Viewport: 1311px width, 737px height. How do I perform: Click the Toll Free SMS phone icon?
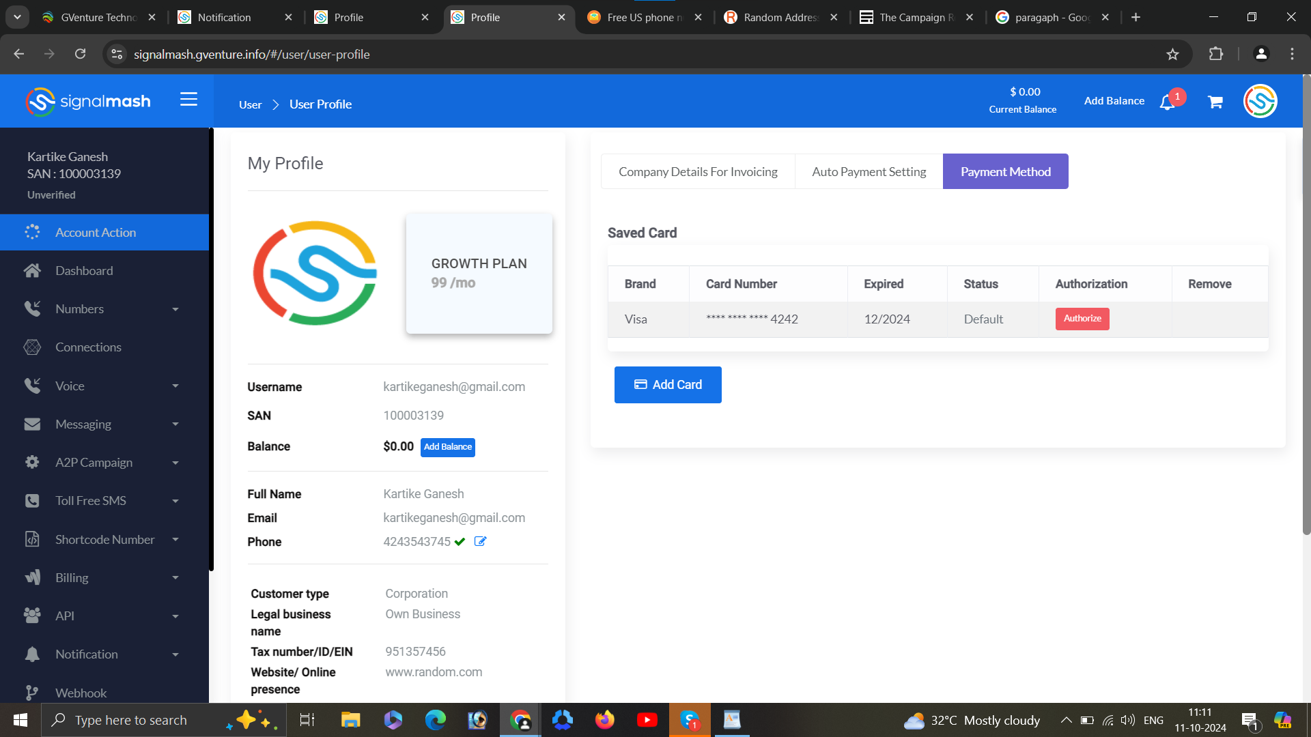click(x=32, y=501)
